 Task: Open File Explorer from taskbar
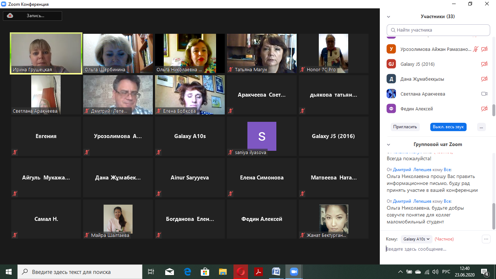[x=223, y=272]
